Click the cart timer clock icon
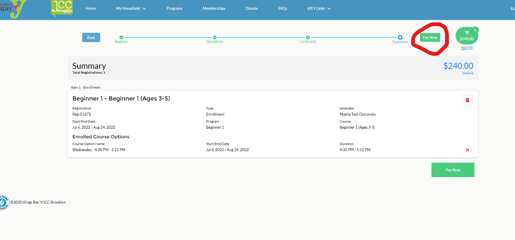Screen dimensions: 515x240 (x=463, y=48)
